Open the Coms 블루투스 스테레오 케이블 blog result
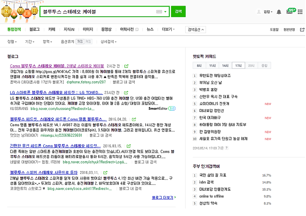The image size is (306, 216). [x=57, y=66]
